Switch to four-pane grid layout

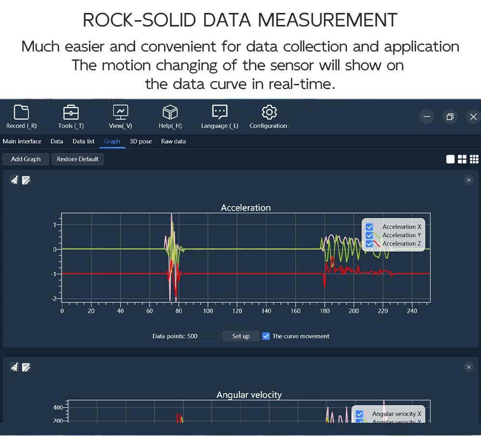[462, 159]
